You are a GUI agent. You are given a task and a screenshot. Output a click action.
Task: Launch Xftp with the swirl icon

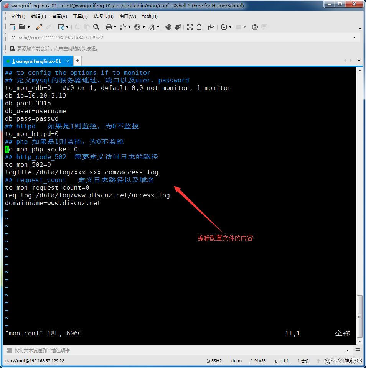[x=168, y=27]
